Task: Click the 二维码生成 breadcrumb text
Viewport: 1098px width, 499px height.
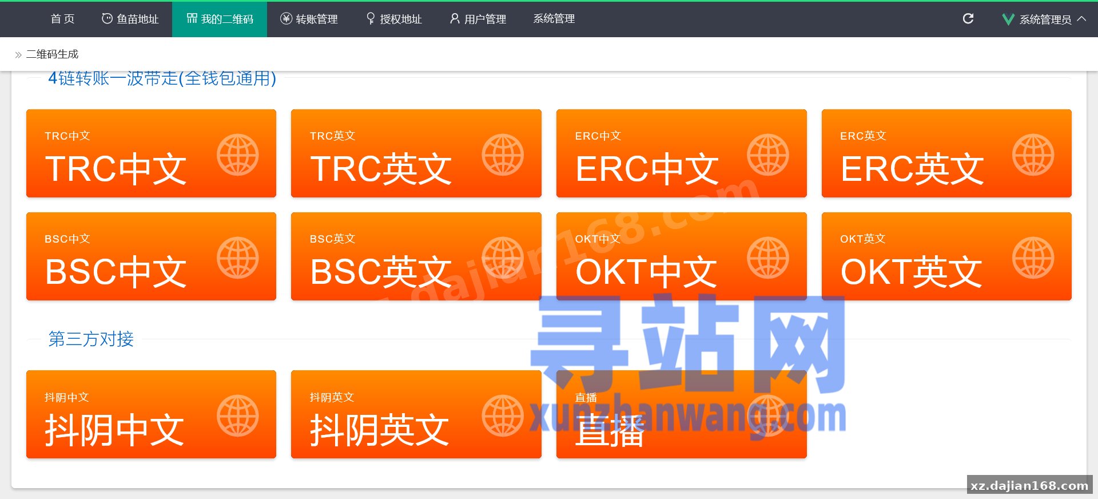Action: [52, 54]
